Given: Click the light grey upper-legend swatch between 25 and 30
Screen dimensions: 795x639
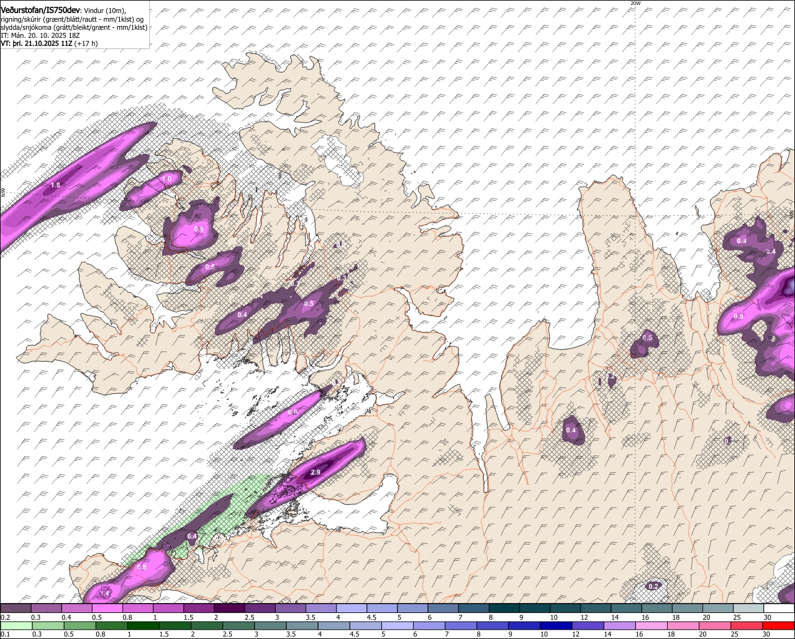Looking at the screenshot, I should (749, 609).
